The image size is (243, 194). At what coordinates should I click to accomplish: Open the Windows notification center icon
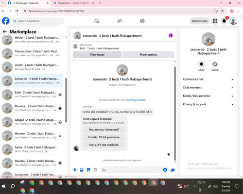click(237, 186)
